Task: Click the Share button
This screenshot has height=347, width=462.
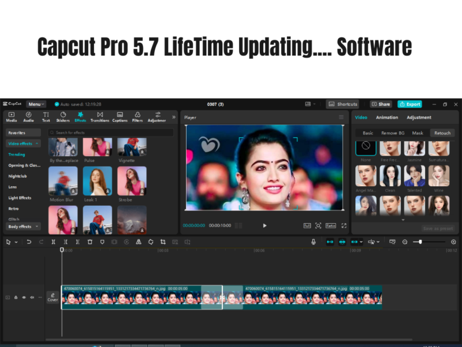Action: 381,104
